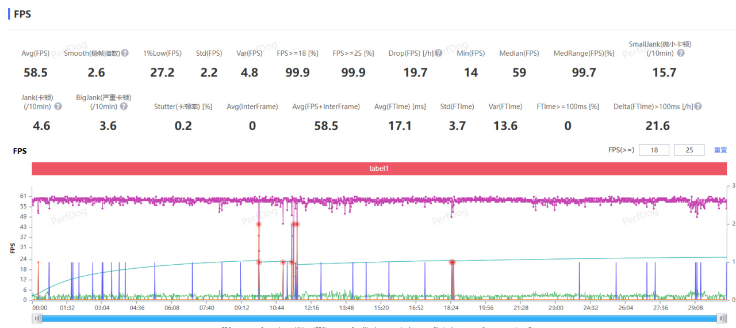Image resolution: width=736 pixels, height=328 pixels.
Task: Click the red jank marker at FPS 43 near 09:55
Action: pos(259,224)
